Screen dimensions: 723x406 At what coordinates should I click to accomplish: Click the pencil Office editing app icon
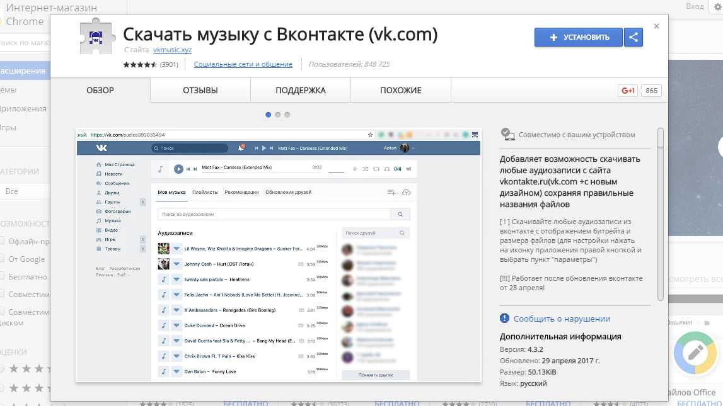click(695, 354)
